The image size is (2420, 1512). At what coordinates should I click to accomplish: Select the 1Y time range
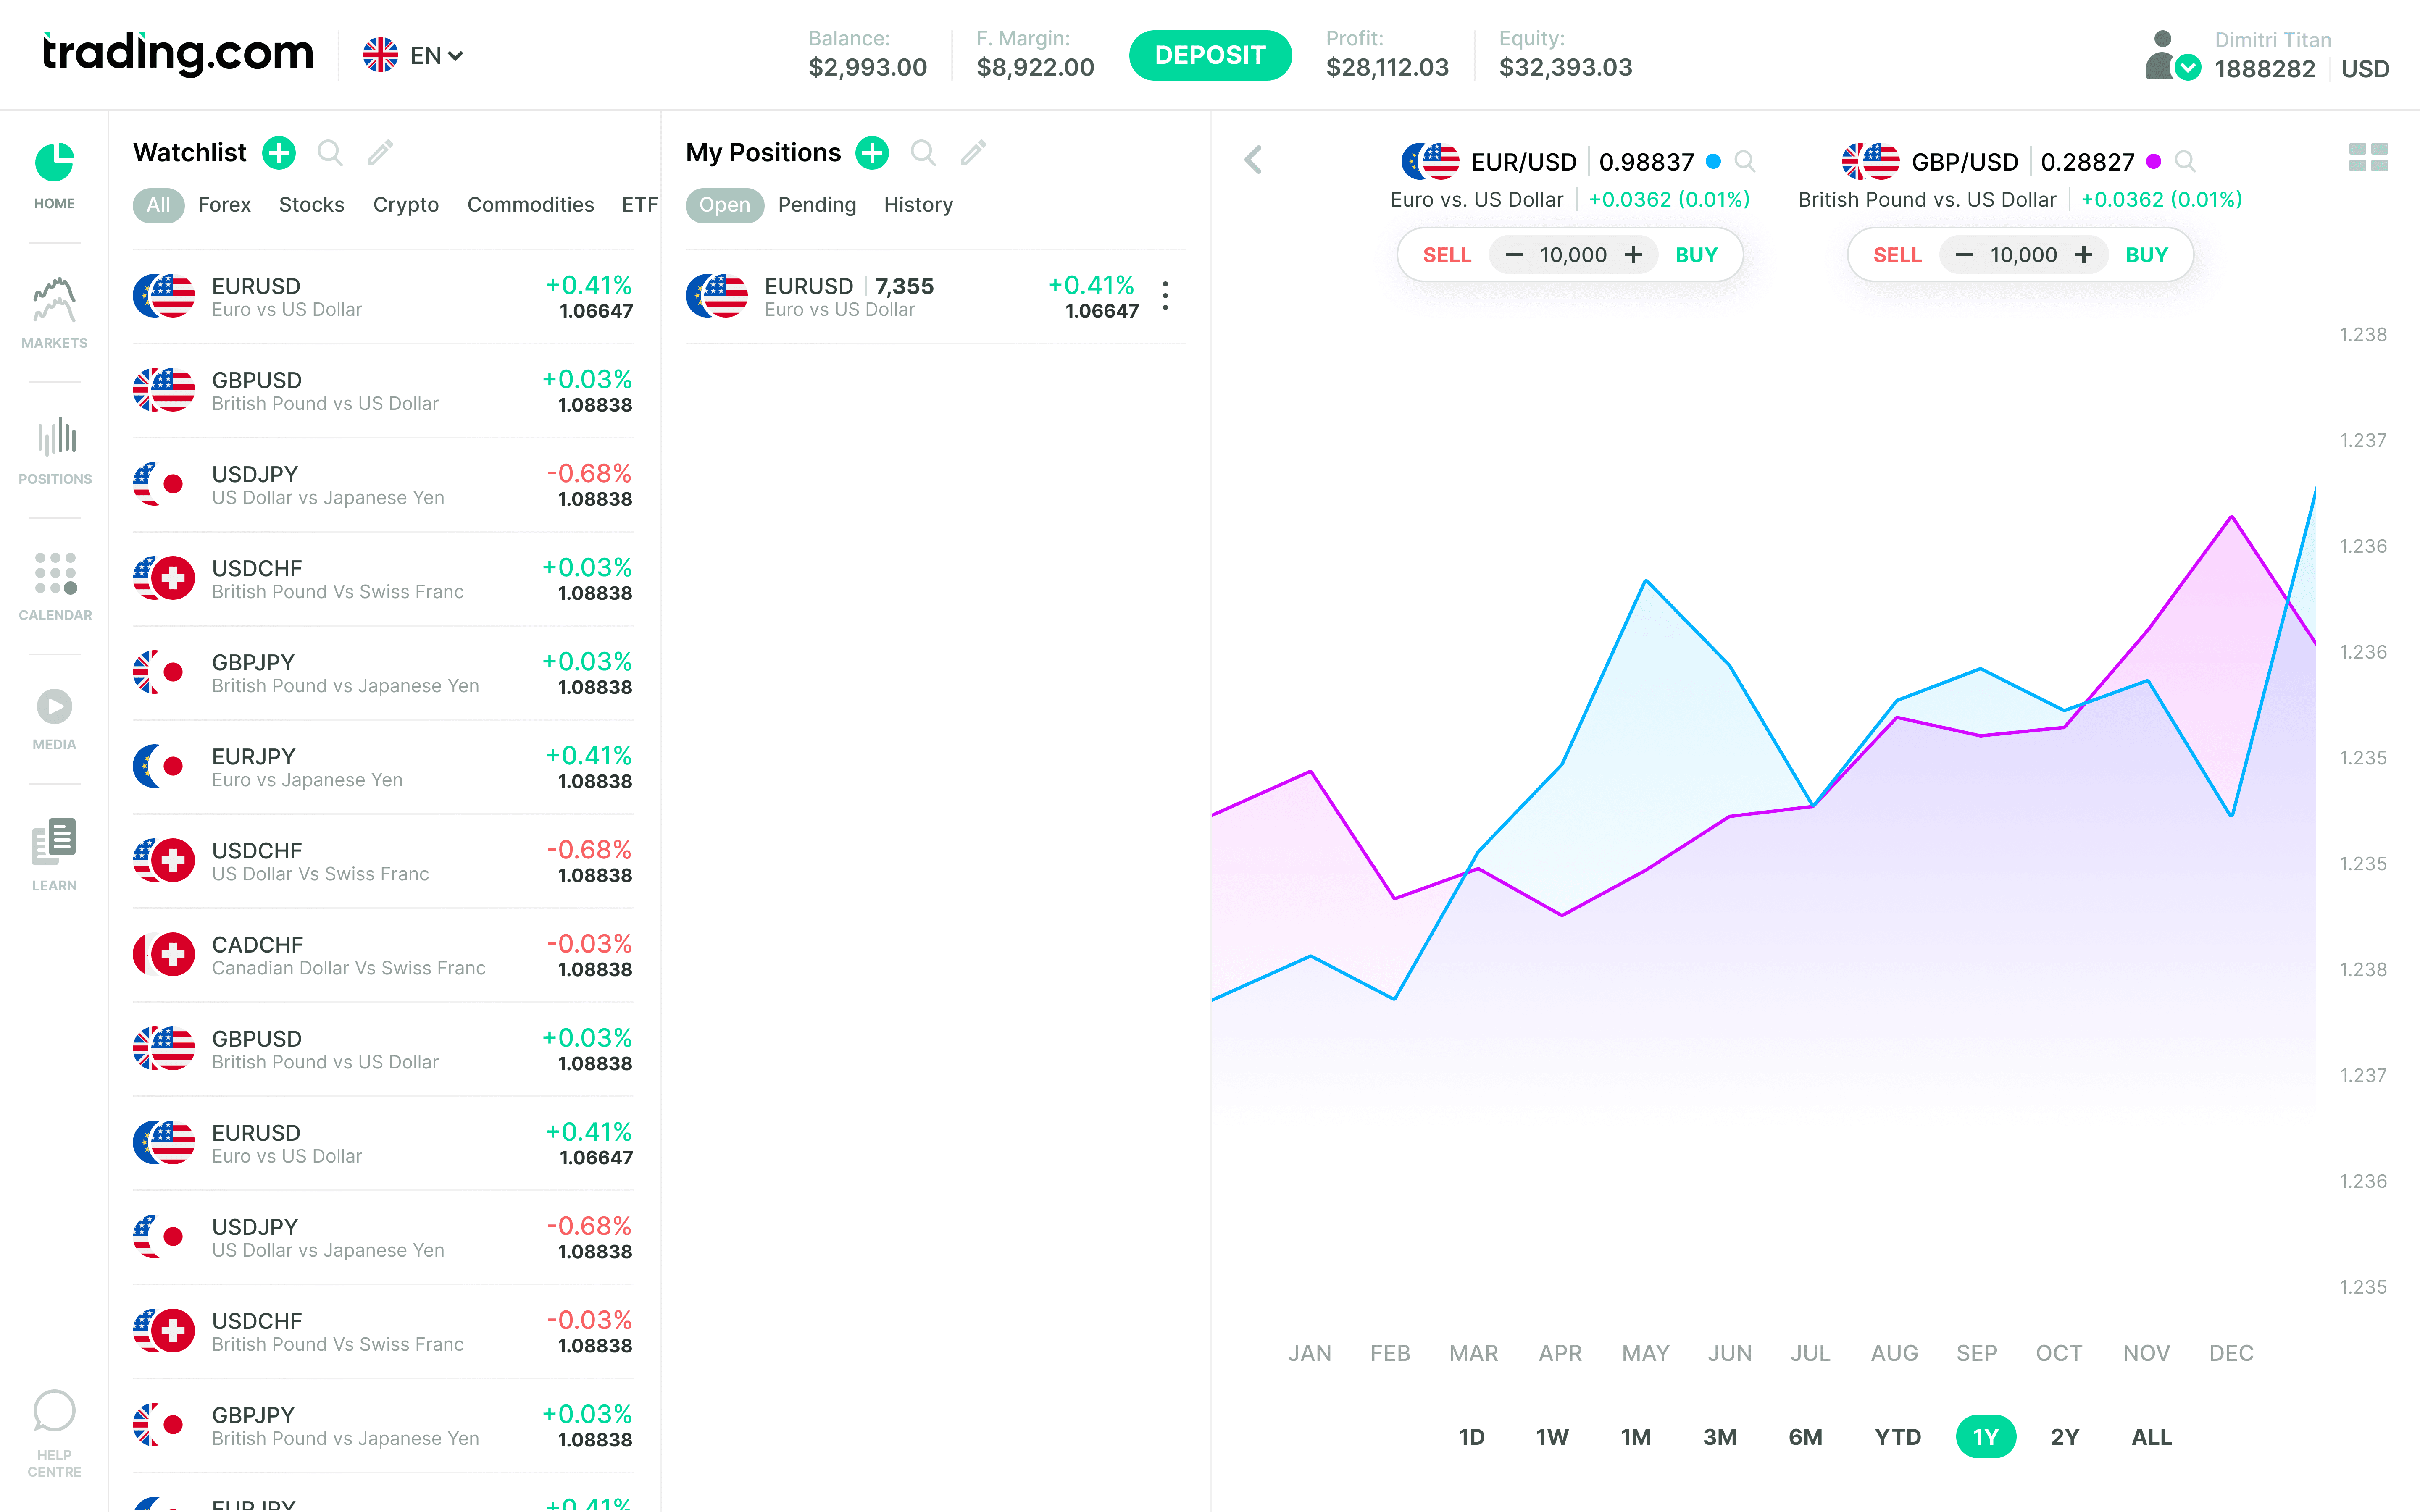click(1985, 1437)
